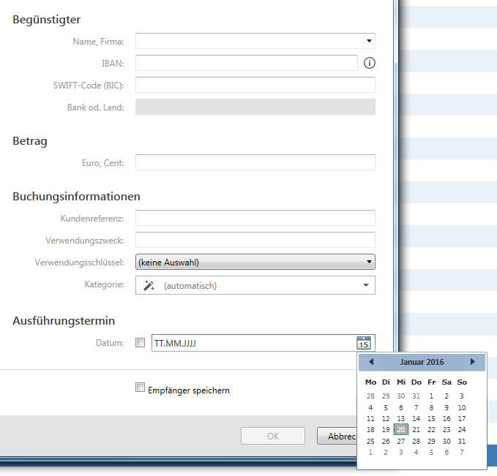Viewport: 497px width, 476px height.
Task: Pick calendar date 23
Action: [446, 430]
